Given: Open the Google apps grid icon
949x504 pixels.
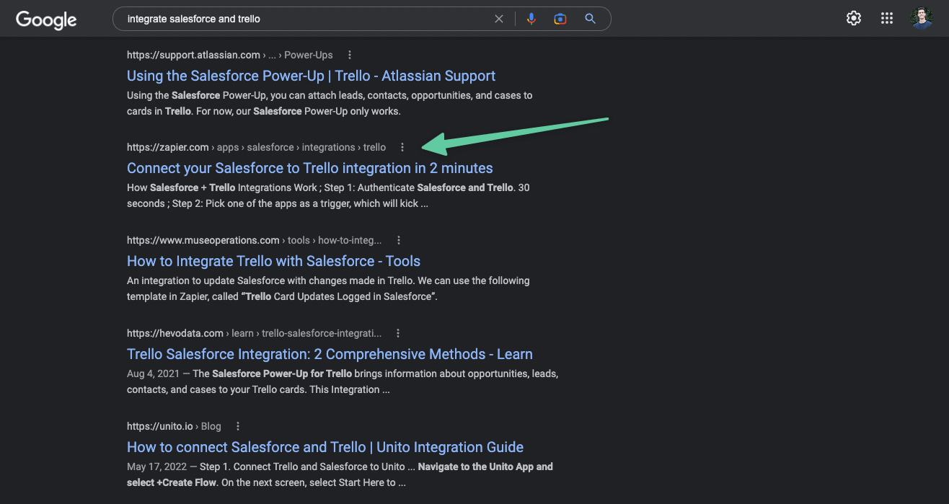Looking at the screenshot, I should coord(887,19).
